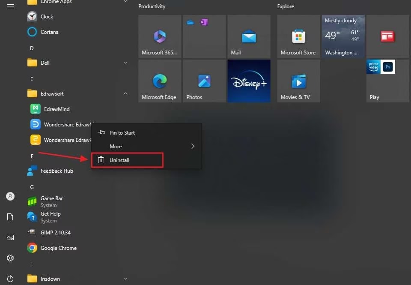Click the trash icon beside Uninstall

(x=101, y=160)
